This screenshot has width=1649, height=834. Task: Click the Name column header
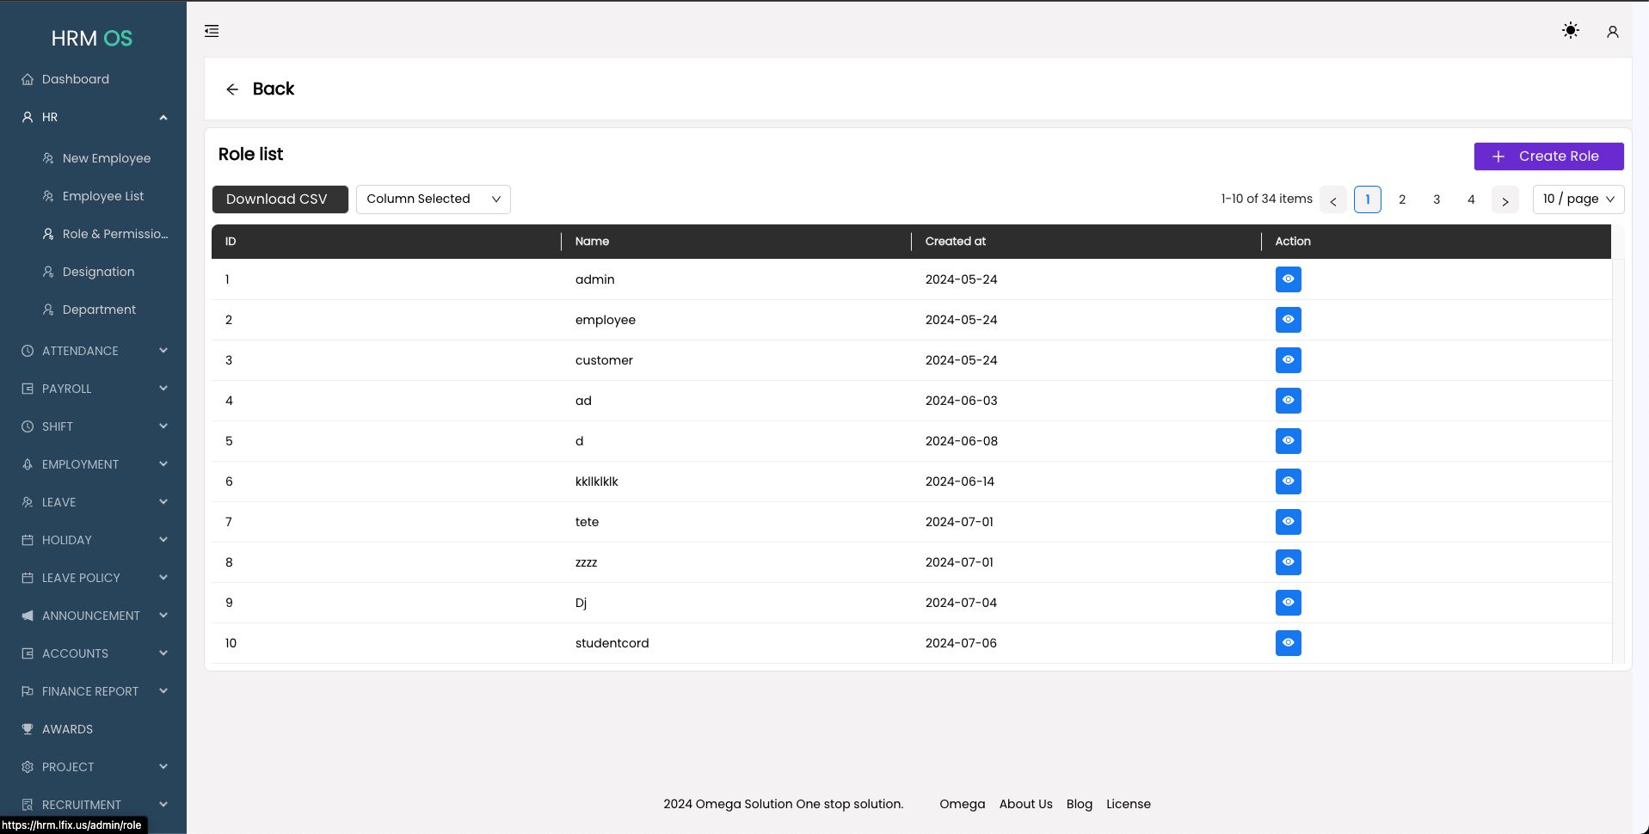pos(736,242)
